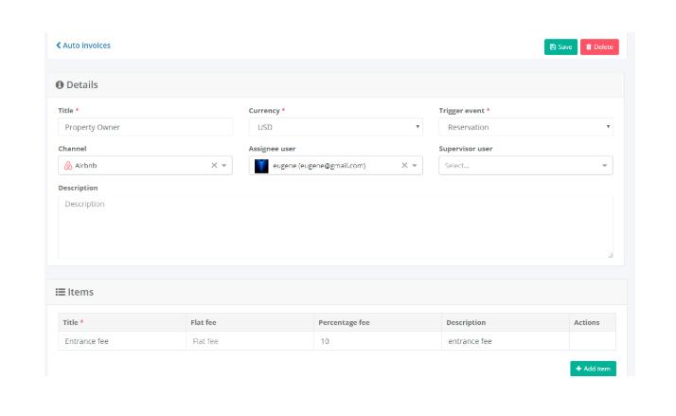Clear the Assignee user selection
This screenshot has width=676, height=416.
[x=404, y=165]
